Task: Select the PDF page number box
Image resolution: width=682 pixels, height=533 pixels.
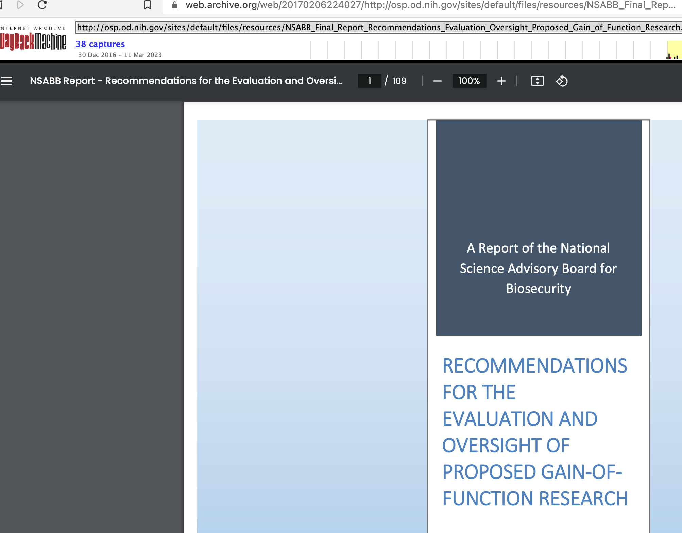Action: (x=370, y=81)
